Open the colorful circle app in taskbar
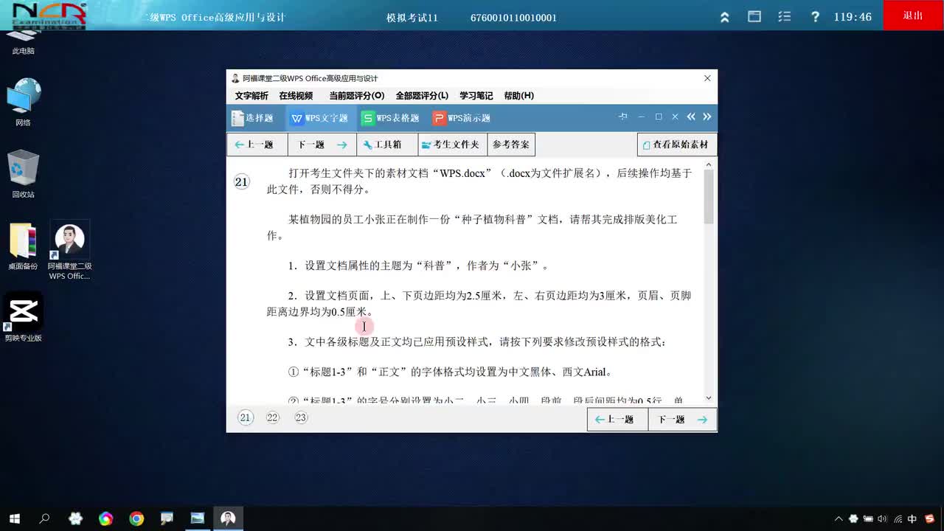This screenshot has height=531, width=944. coord(105,518)
